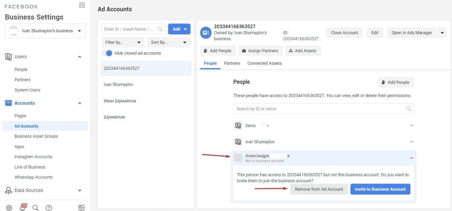
Task: Click Remove from Ad Account button
Action: tap(319, 189)
